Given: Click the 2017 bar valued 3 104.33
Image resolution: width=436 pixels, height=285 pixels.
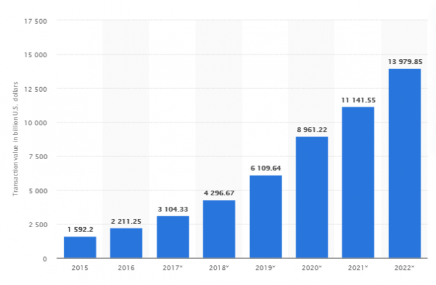Looking at the screenshot, I should [x=173, y=237].
